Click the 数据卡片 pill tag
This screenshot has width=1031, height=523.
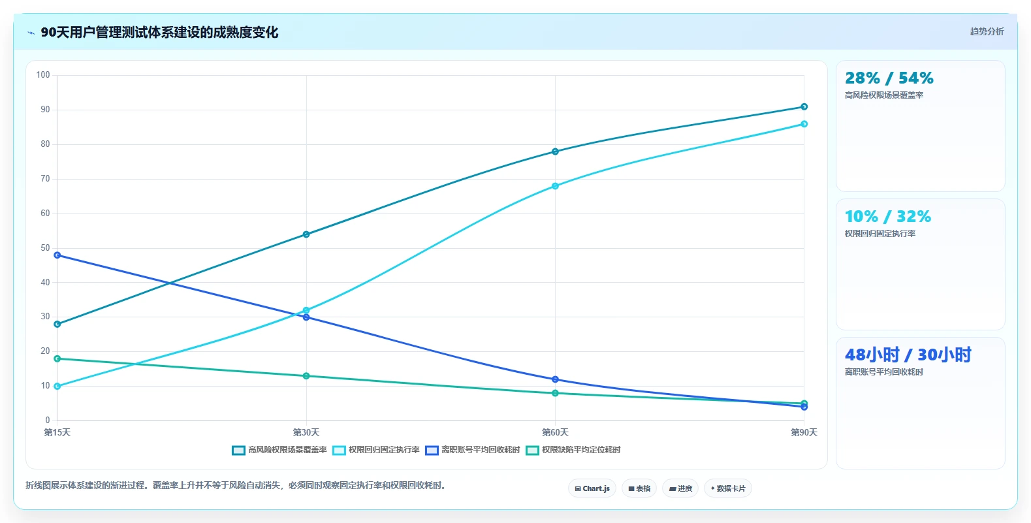click(728, 488)
